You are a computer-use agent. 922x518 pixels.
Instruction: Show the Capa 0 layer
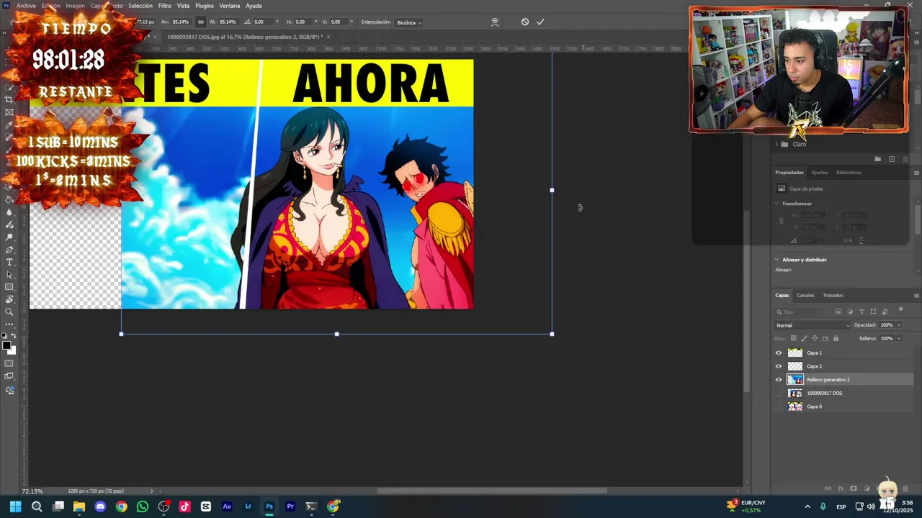(x=778, y=406)
